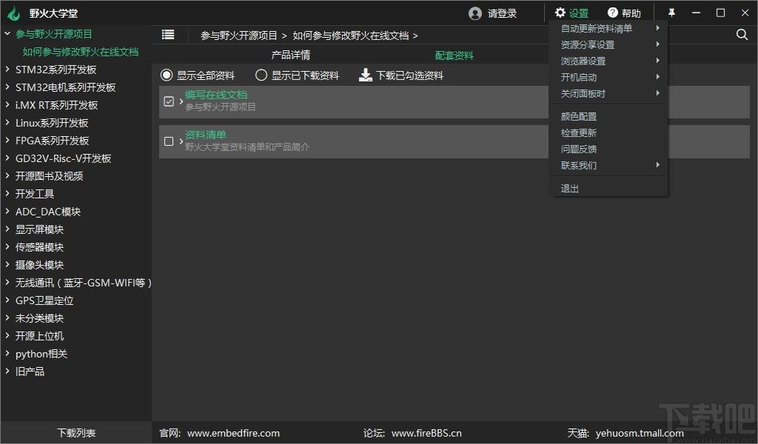This screenshot has width=758, height=444.
Task: Select the 开发工具 tree item
Action: (34, 194)
